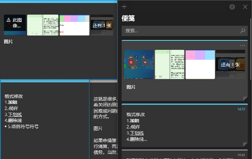The image size is (252, 159).
Task: Click the 下划线 underlined text in list card
Action: coord(137,133)
